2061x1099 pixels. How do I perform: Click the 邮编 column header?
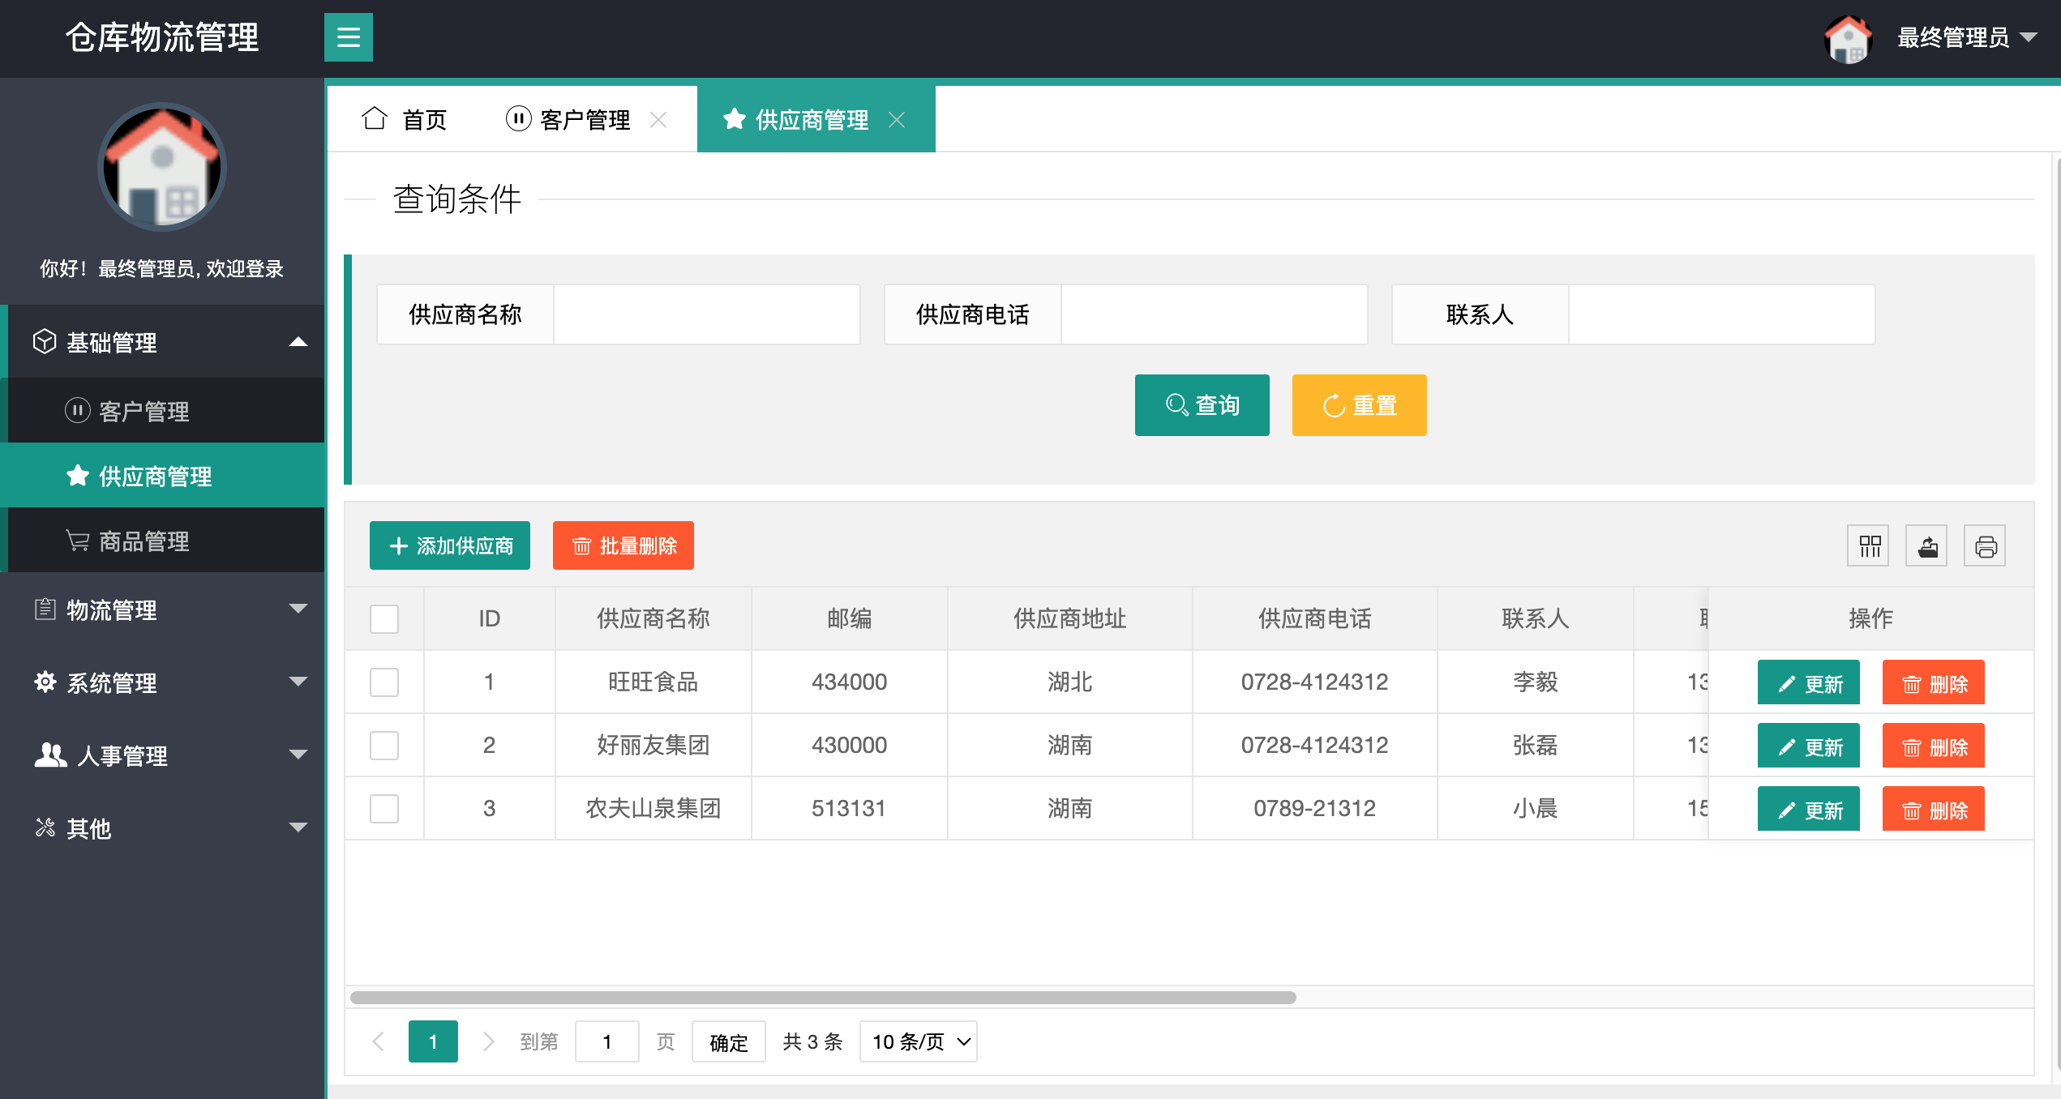850,618
